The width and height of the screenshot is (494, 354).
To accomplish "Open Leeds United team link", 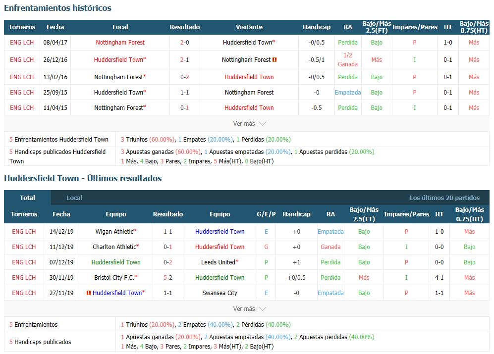I will pos(218,262).
